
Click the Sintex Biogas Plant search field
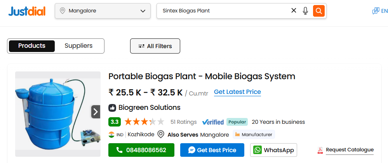[223, 11]
